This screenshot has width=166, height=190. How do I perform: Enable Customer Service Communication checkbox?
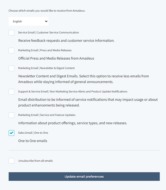pos(11,33)
